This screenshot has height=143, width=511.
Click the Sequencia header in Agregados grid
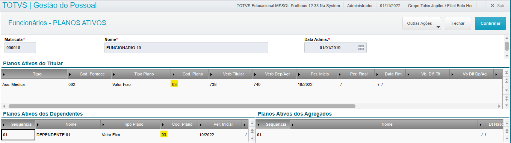click(276, 124)
